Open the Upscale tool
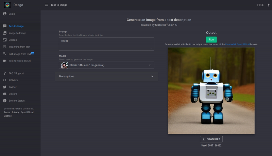 (13, 40)
